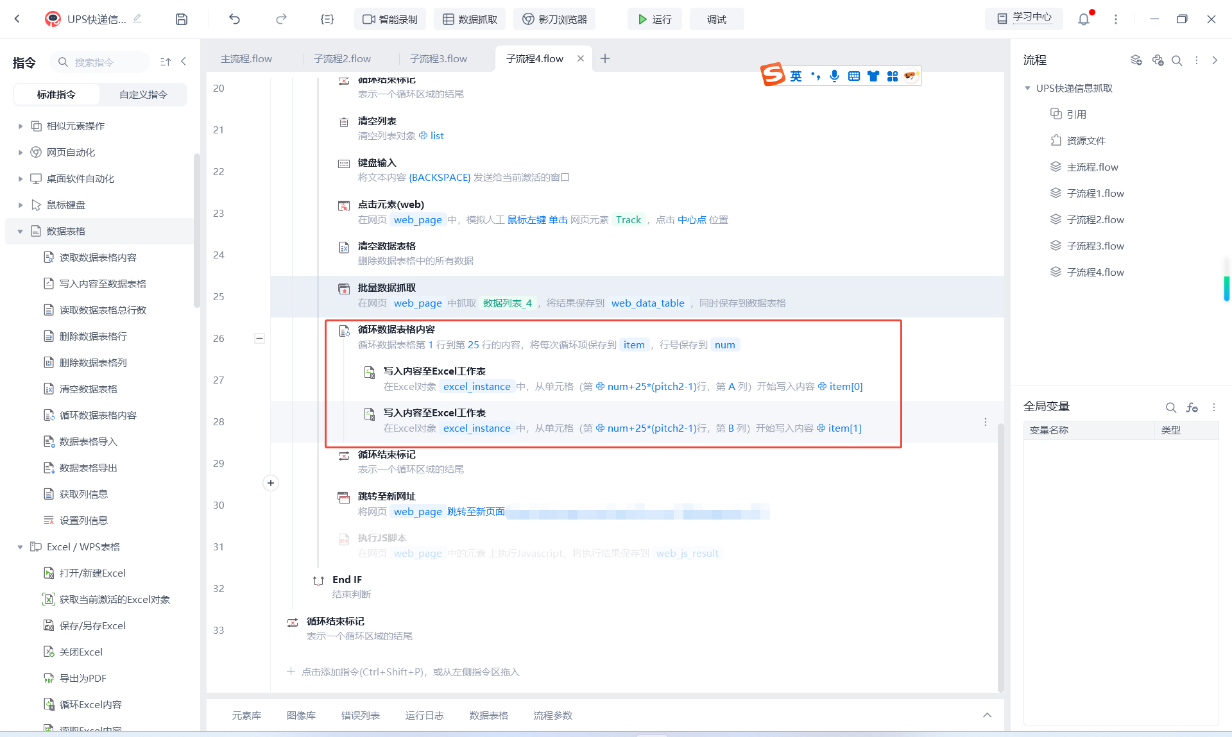The image size is (1232, 737).
Task: Toggle Sogou 英 language mode
Action: [796, 76]
